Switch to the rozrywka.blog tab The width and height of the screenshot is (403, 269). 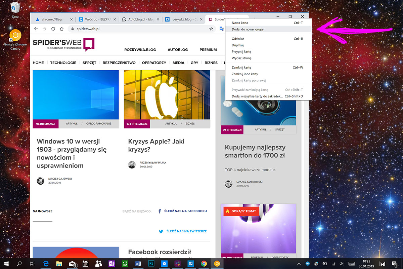(183, 20)
